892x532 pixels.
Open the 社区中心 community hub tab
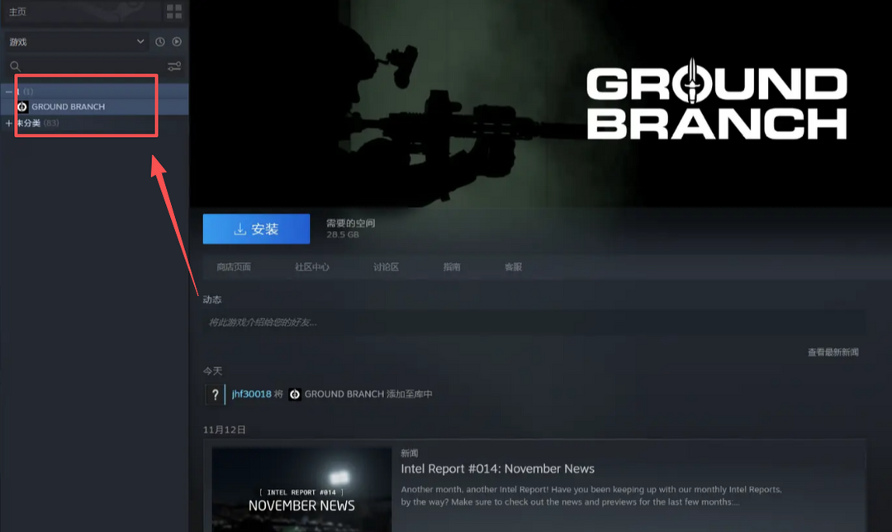click(x=312, y=267)
